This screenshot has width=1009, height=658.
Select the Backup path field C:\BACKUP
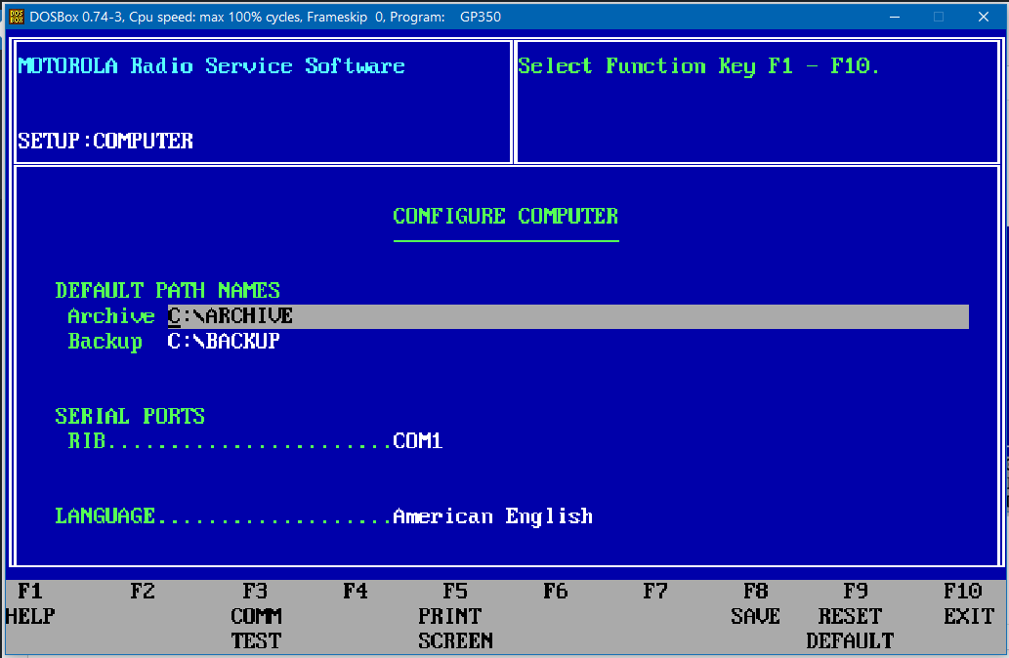[x=224, y=341]
